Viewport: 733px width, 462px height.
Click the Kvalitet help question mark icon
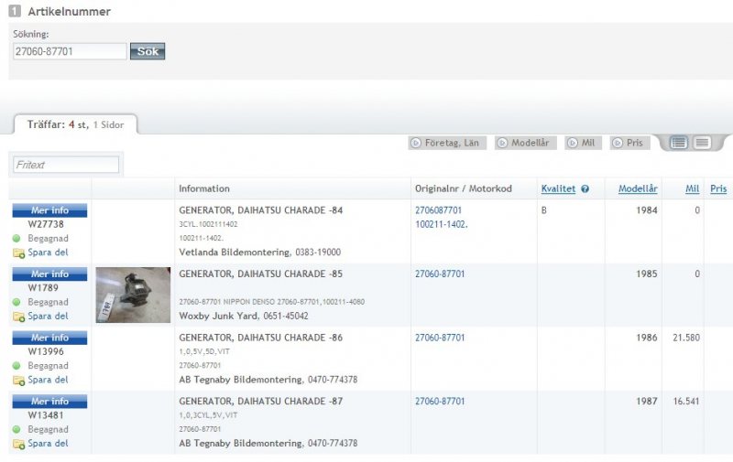585,189
